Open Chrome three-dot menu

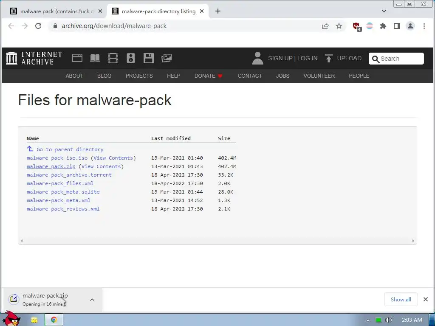tap(424, 26)
